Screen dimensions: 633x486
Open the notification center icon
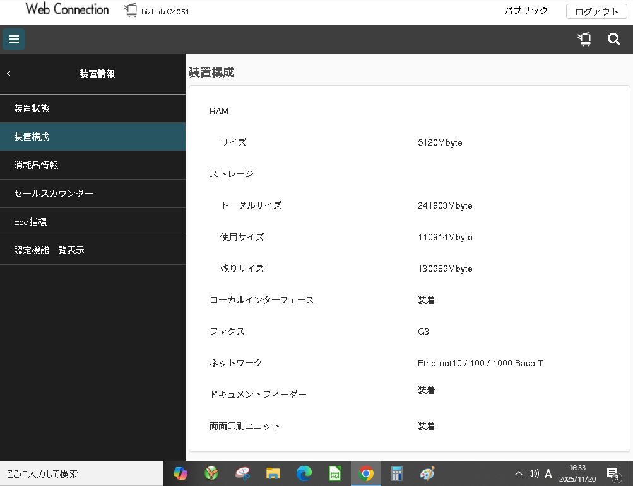tap(613, 473)
